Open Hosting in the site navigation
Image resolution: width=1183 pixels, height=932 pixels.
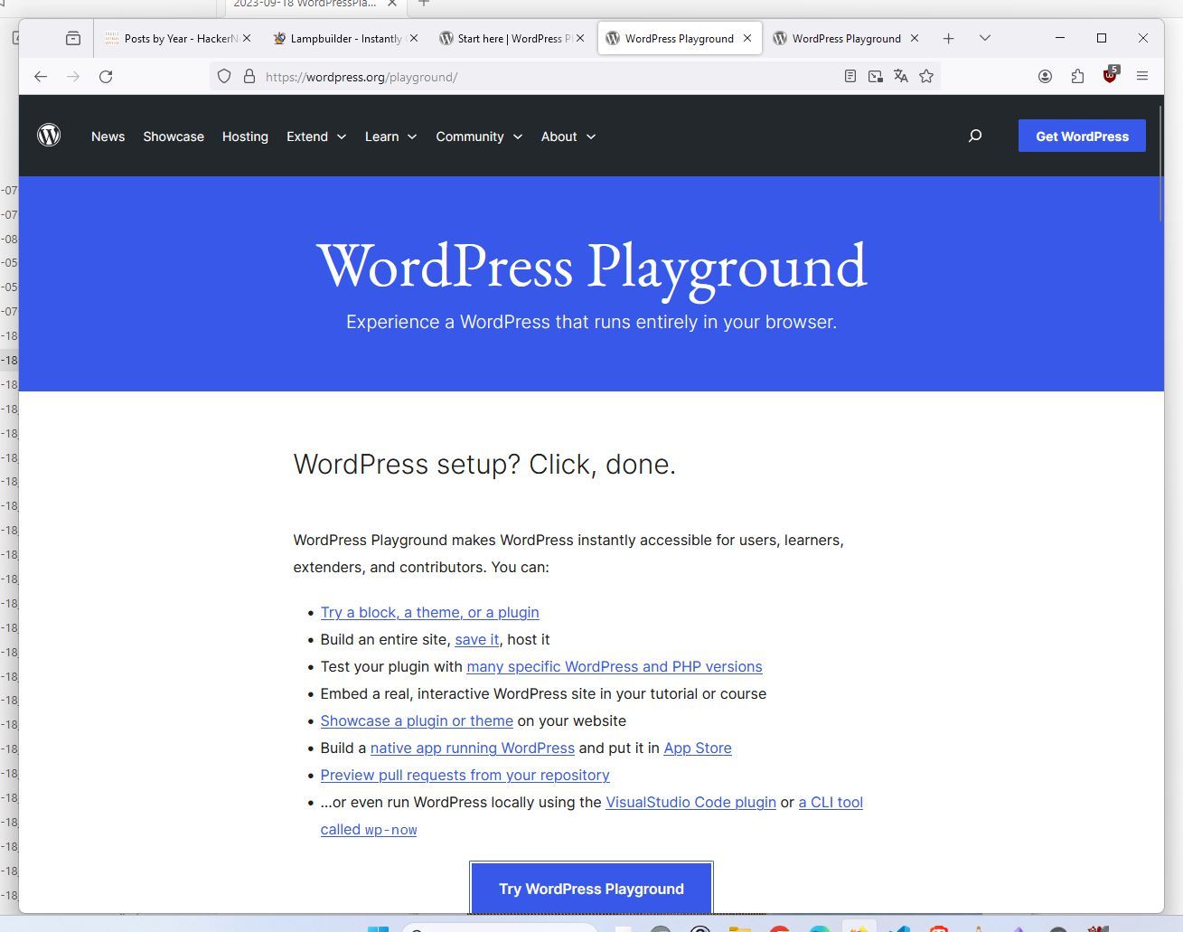[x=245, y=137]
